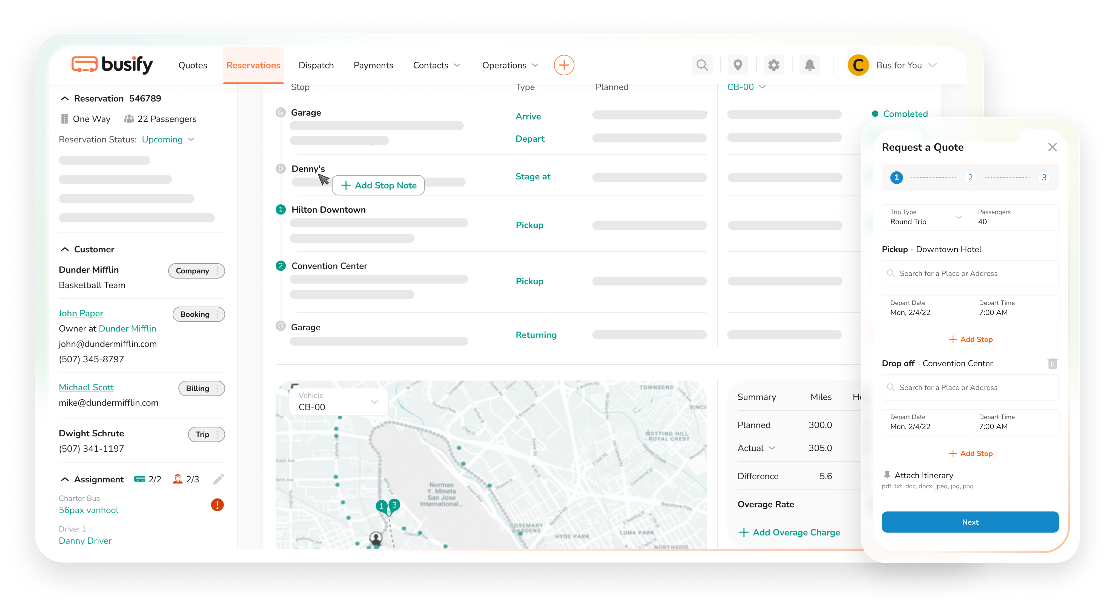The height and width of the screenshot is (608, 1108).
Task: Open the Danny Driver link
Action: click(85, 540)
